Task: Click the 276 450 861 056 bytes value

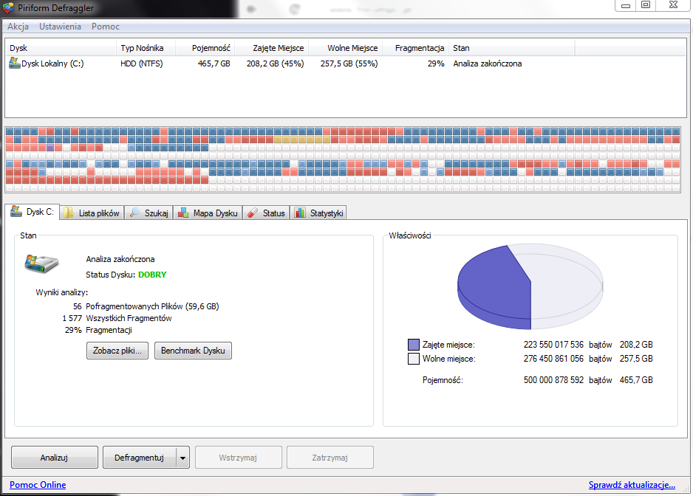Action: click(553, 358)
